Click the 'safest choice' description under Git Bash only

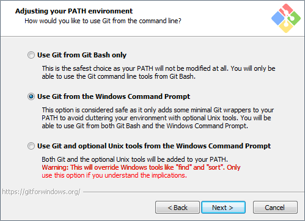[x=158, y=73]
